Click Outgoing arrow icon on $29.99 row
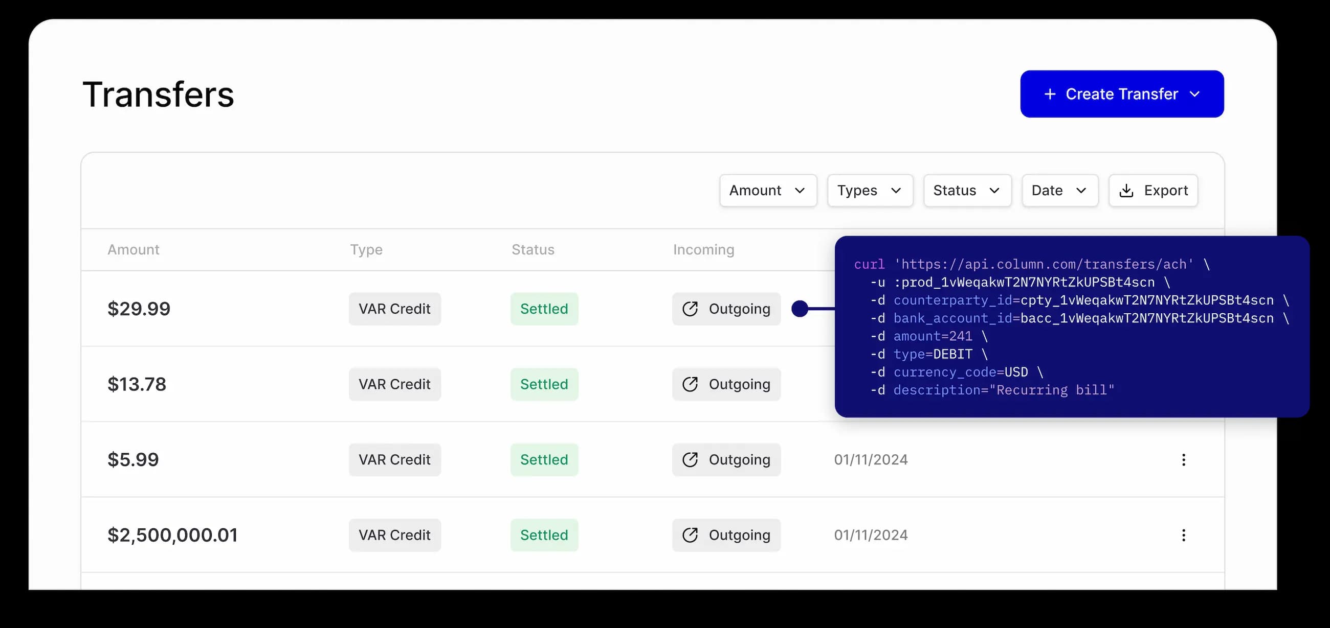 (x=690, y=309)
